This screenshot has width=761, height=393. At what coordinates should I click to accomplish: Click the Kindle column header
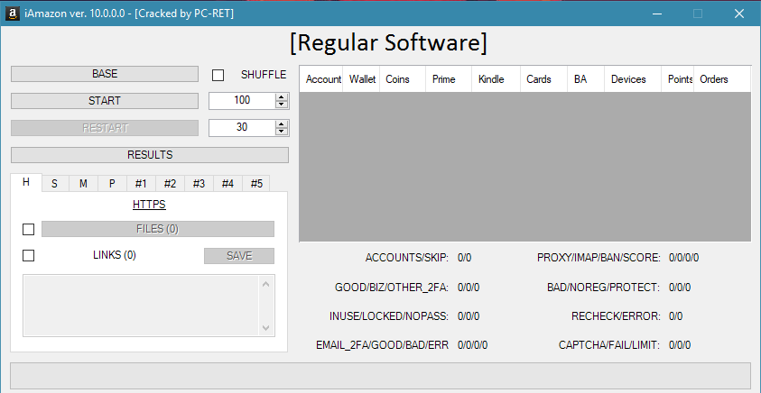click(x=496, y=79)
